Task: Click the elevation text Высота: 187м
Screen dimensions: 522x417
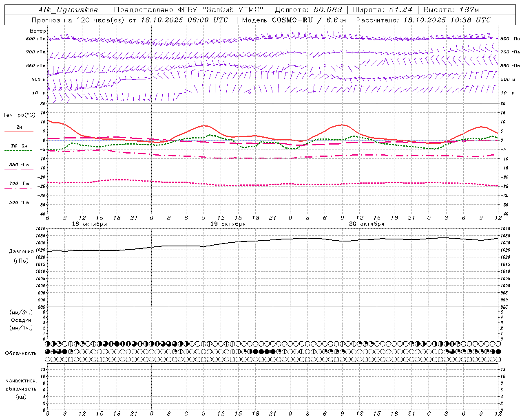Action: tap(451, 10)
